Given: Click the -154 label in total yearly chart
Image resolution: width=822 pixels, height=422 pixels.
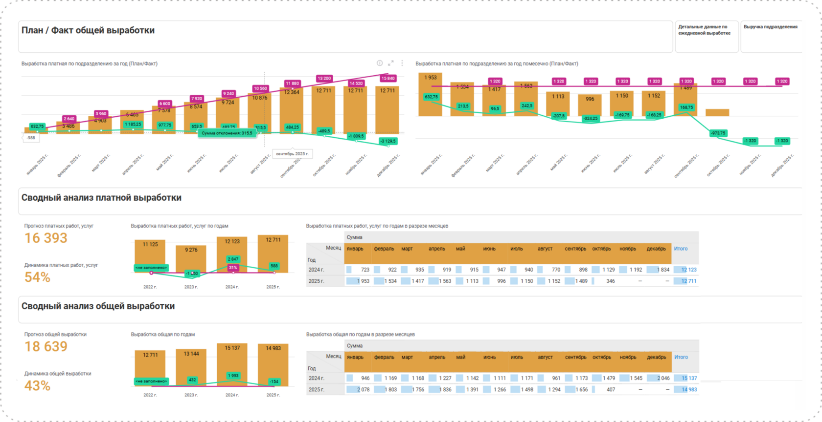Looking at the screenshot, I should coord(274,381).
